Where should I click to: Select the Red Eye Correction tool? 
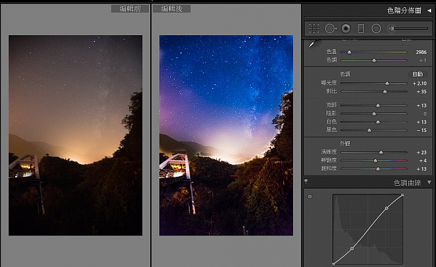(346, 28)
